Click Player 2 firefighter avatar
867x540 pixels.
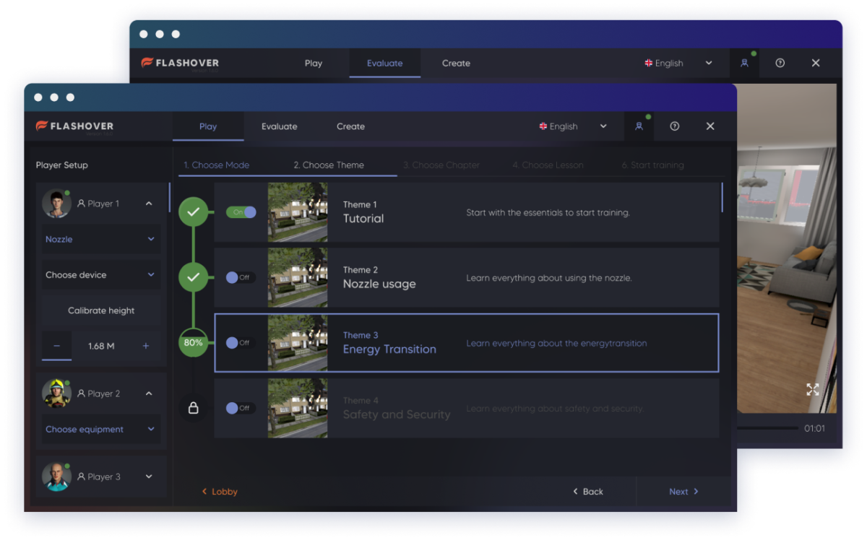pos(56,393)
